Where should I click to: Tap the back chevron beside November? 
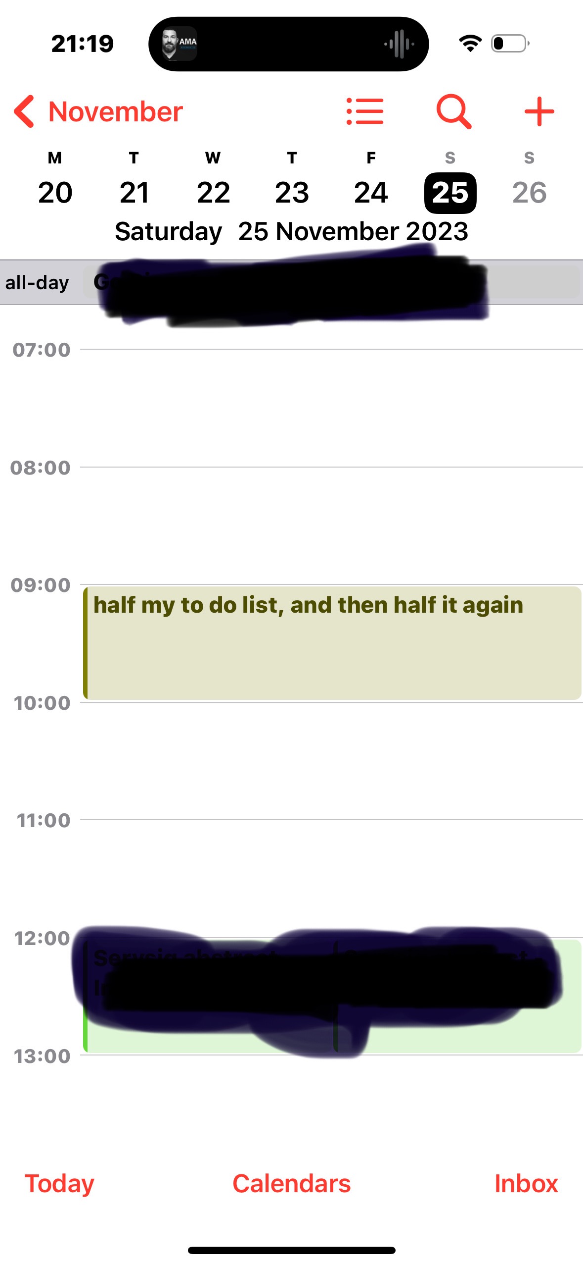point(25,111)
